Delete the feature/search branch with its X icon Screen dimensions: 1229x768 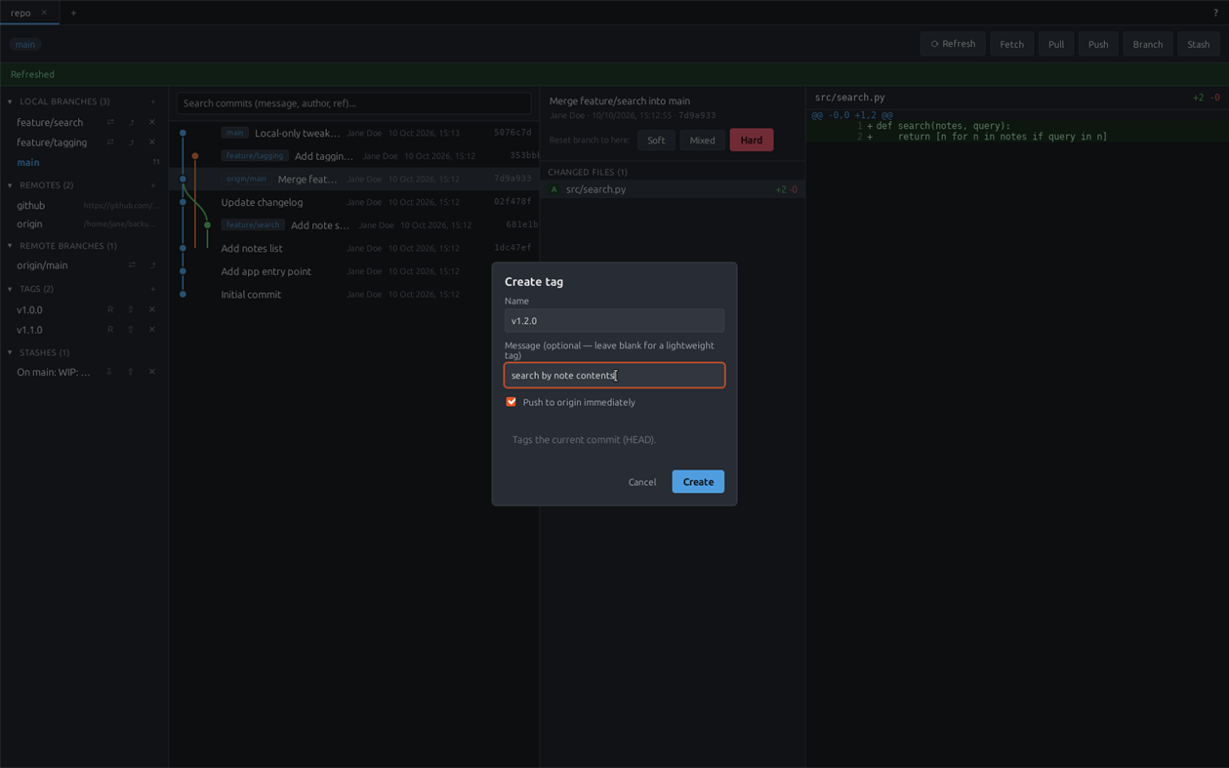tap(152, 122)
